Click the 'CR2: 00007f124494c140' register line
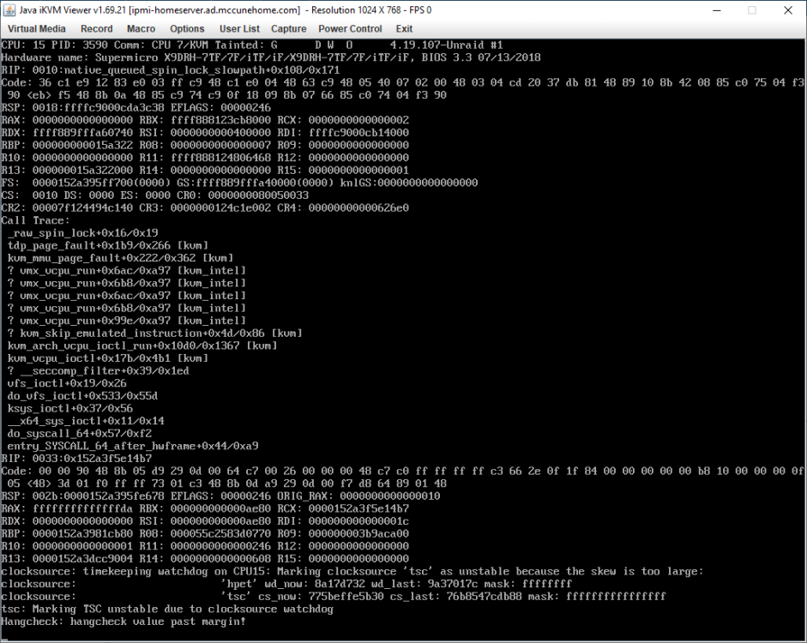Image resolution: width=807 pixels, height=643 pixels. tap(205, 207)
